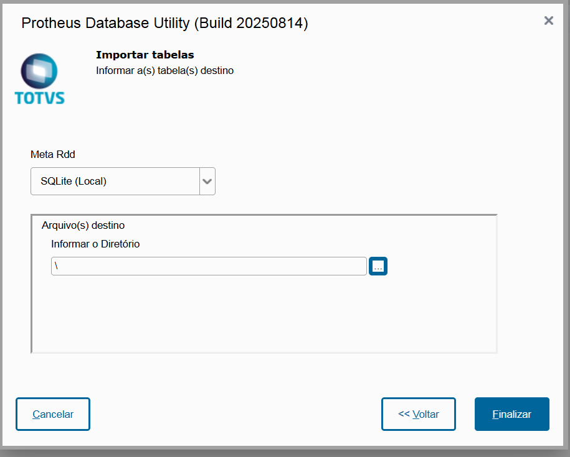Image resolution: width=570 pixels, height=457 pixels.
Task: Expand the Meta Rdd dropdown arrow
Action: (x=207, y=182)
